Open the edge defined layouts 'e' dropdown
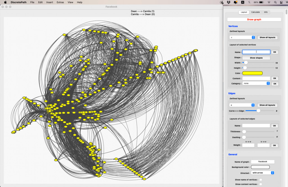The width and height of the screenshot is (288, 187). point(242,105)
